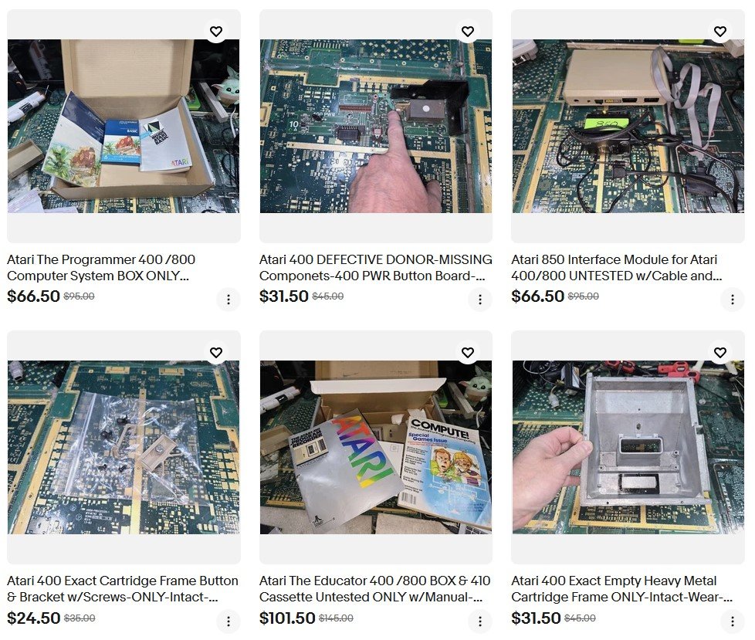Open three-dot menu for $24.50 bracket listing
This screenshot has width=755, height=640.
click(x=229, y=621)
